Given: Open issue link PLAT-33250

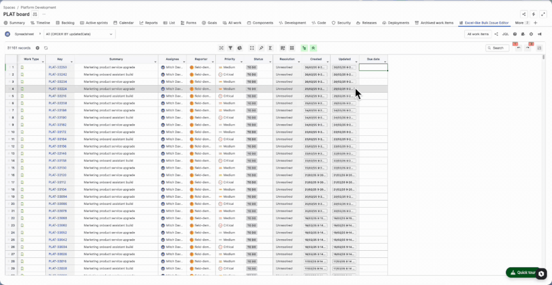Looking at the screenshot, I should coord(57,67).
